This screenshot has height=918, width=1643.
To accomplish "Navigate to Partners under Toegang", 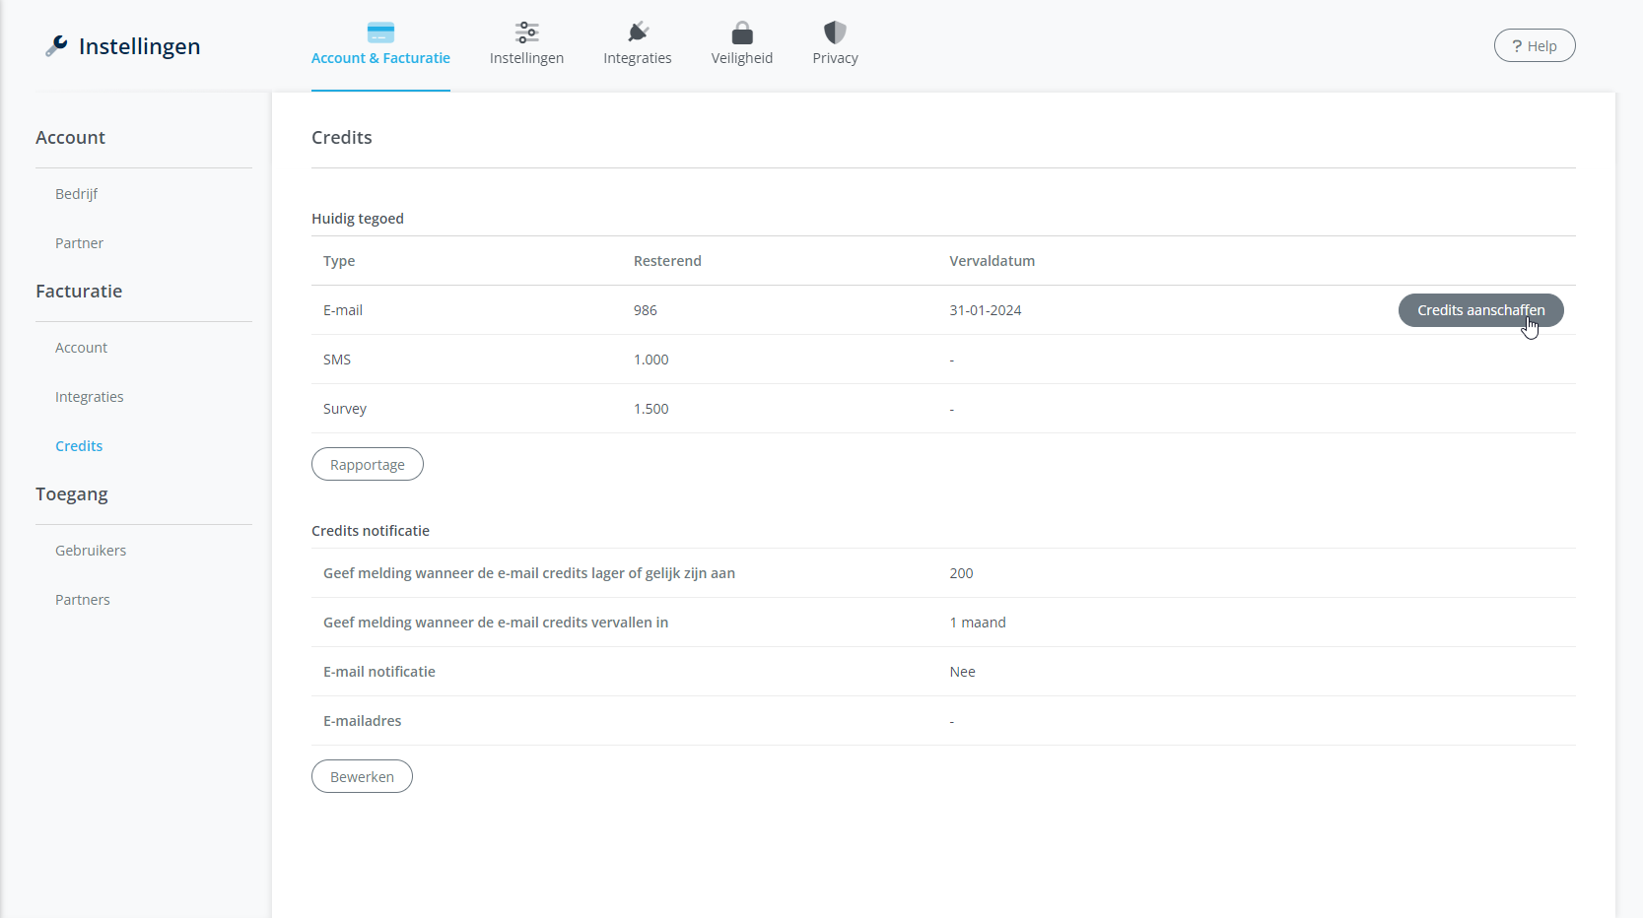I will click(83, 600).
